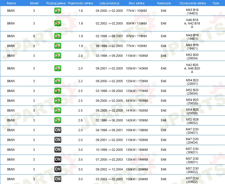Select the Rodzaj paliwa column header

[x=56, y=3]
